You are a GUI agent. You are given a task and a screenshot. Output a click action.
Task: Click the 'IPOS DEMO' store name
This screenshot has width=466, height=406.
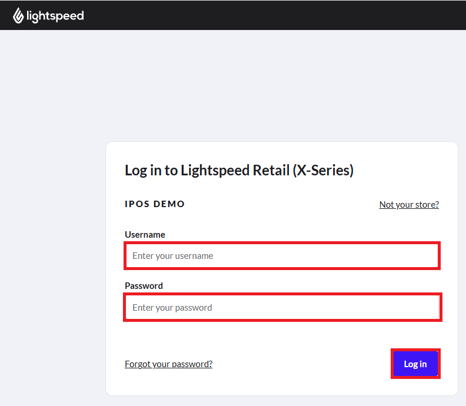coord(155,204)
